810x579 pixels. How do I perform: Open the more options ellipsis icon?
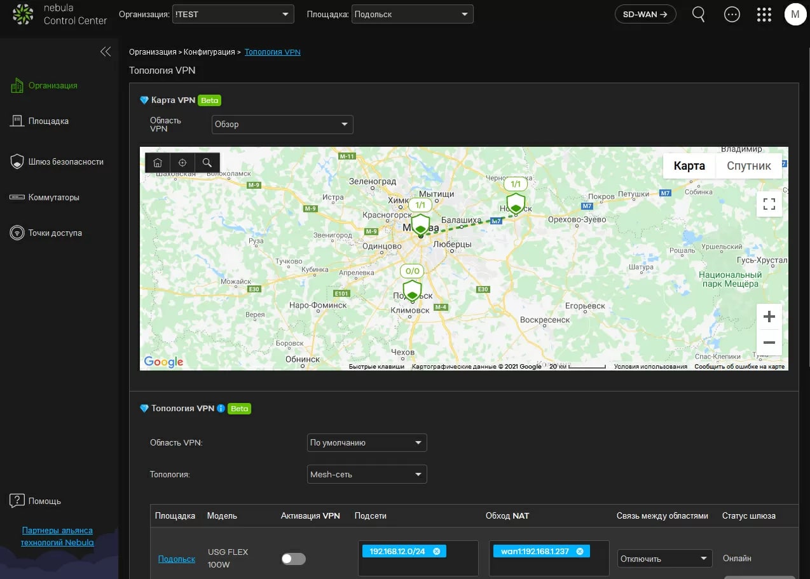[x=732, y=14]
